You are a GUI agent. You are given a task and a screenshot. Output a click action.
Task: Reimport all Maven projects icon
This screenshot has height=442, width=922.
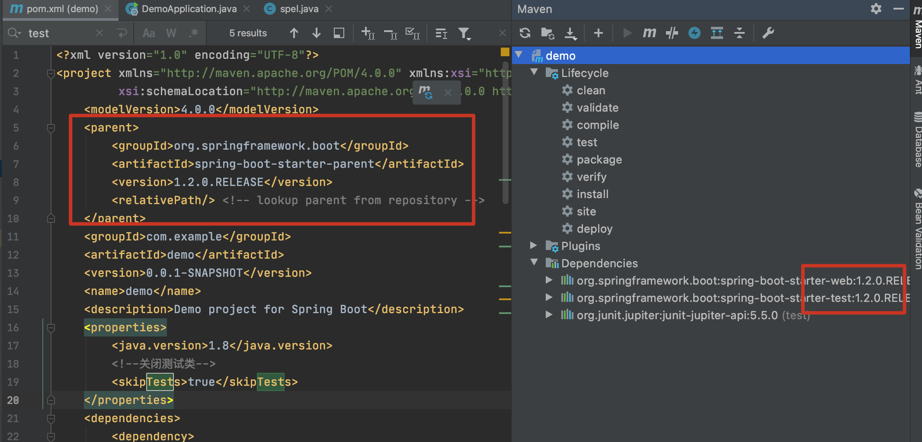[x=525, y=33]
